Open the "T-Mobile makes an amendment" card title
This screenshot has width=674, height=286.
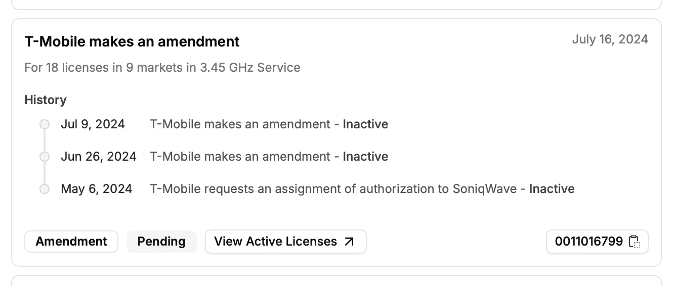132,41
